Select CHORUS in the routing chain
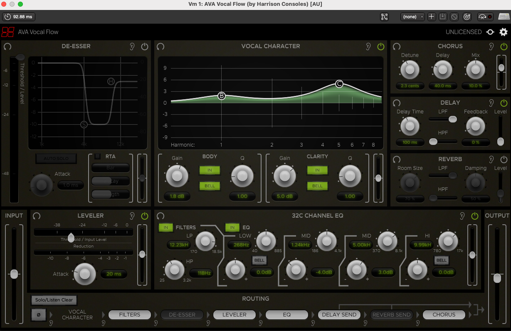This screenshot has height=331, width=511. click(444, 315)
